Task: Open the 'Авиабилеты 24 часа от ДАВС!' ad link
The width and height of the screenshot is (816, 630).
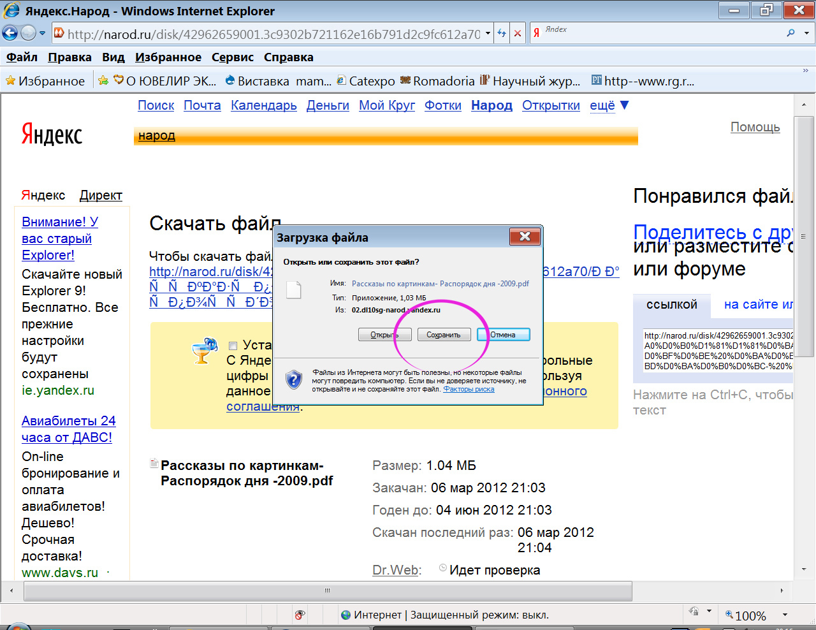Action: 69,429
